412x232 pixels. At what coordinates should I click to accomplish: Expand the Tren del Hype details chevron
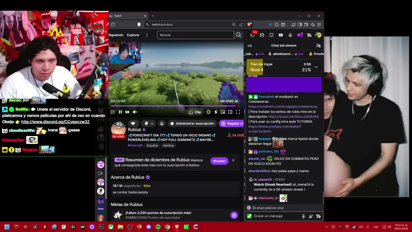tap(316, 67)
